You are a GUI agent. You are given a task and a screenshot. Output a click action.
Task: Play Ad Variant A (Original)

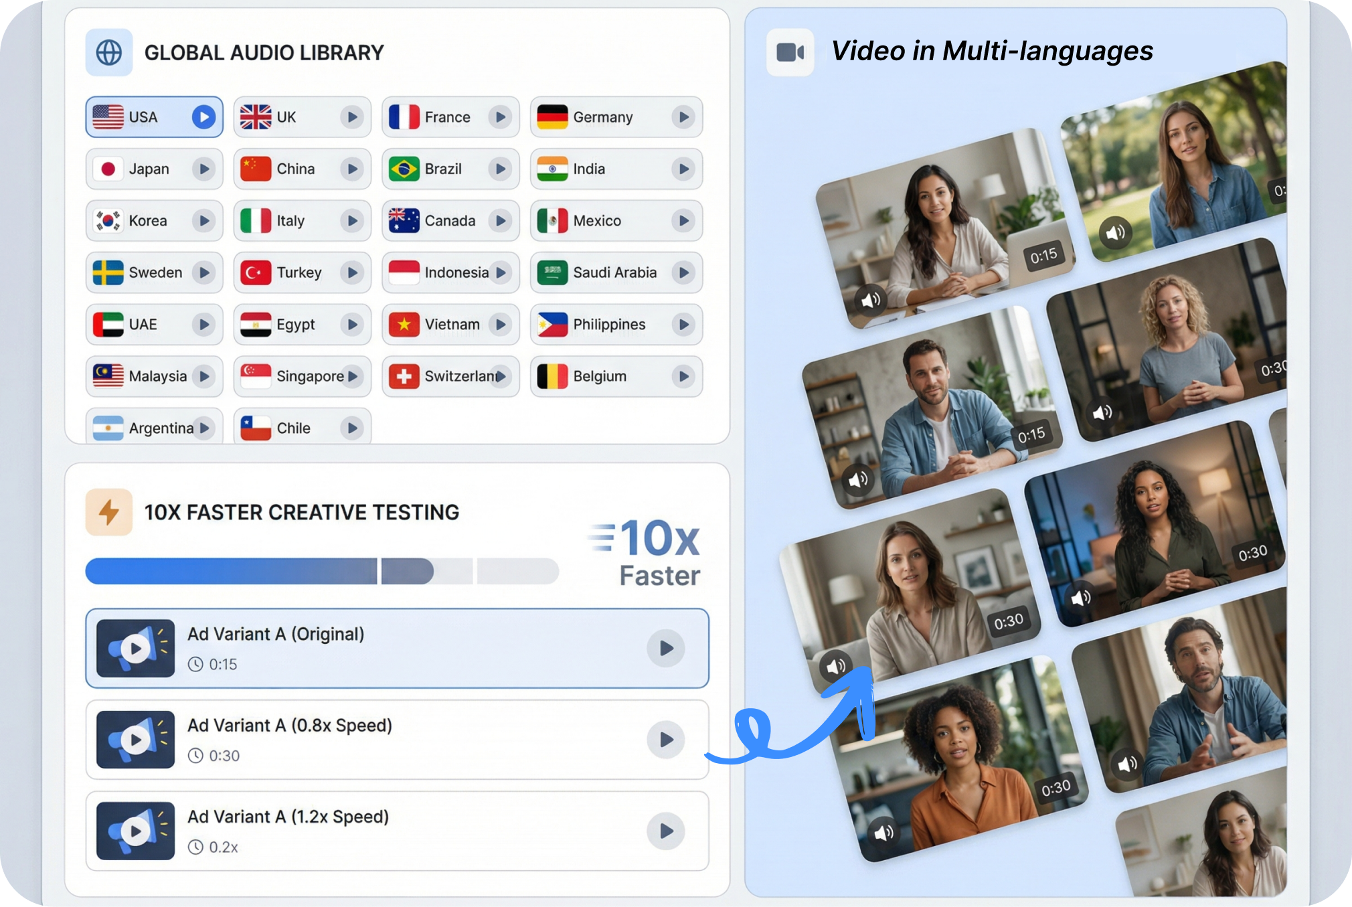pos(666,648)
